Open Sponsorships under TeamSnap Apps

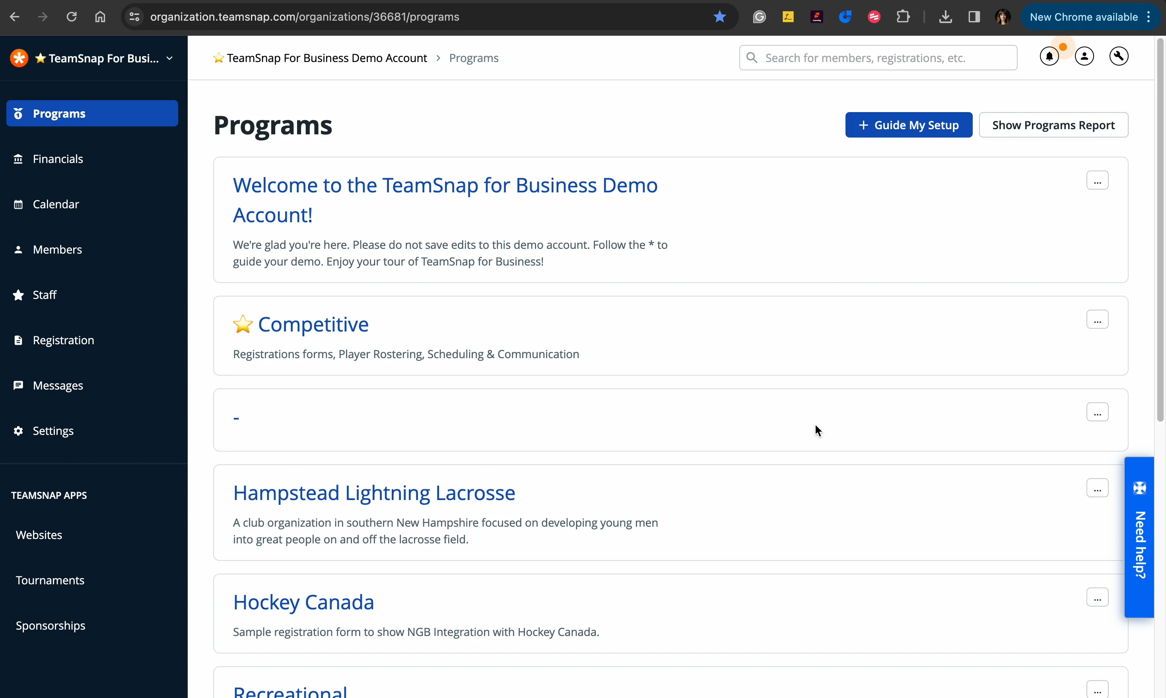(x=51, y=626)
